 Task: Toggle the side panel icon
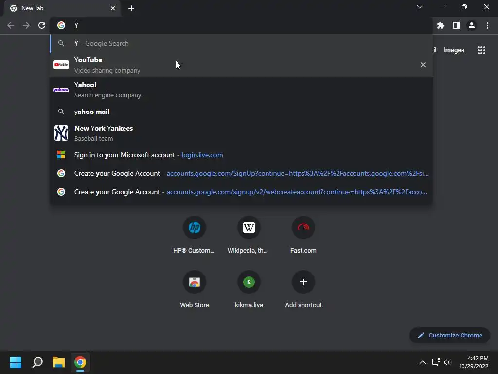click(x=456, y=25)
